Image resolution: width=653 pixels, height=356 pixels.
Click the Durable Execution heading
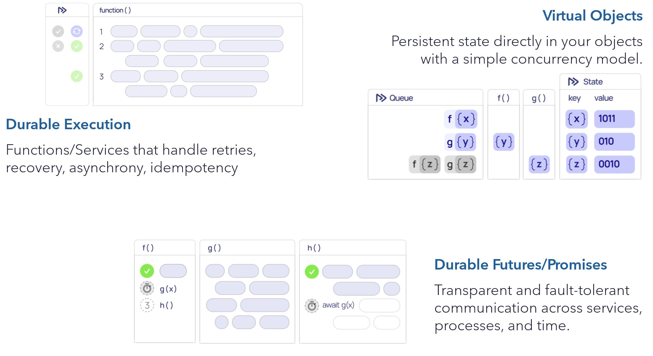point(68,124)
